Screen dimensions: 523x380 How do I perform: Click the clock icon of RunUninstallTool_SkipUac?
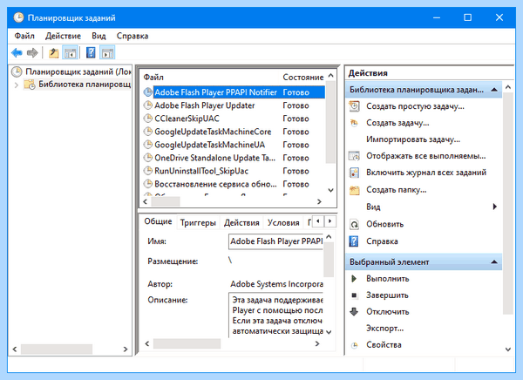pos(147,171)
